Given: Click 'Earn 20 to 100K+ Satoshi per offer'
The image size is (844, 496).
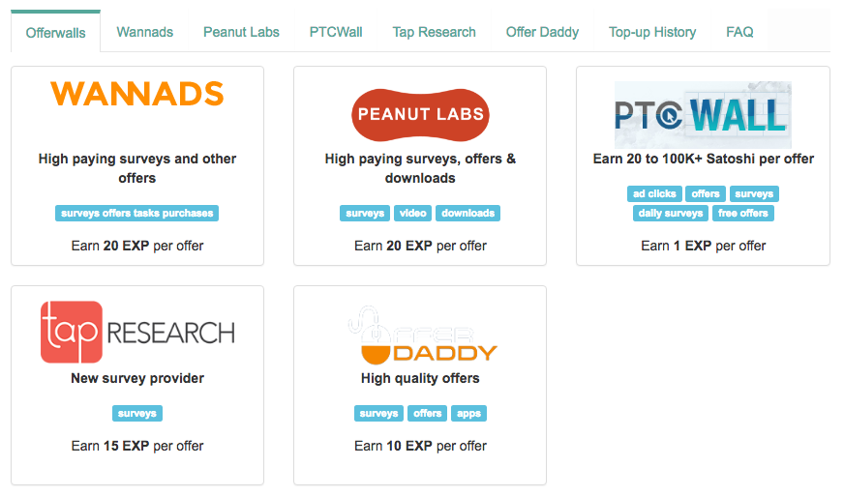Looking at the screenshot, I should (x=703, y=159).
